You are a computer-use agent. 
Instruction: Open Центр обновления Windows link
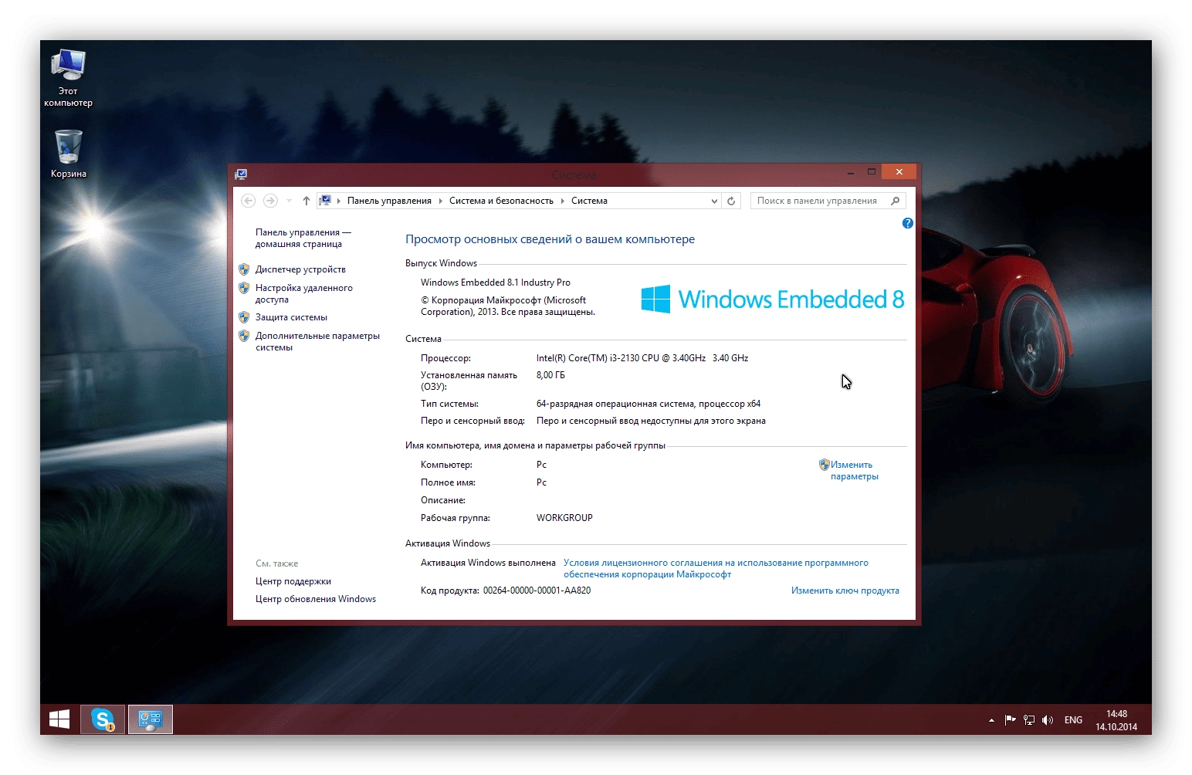pyautogui.click(x=315, y=599)
